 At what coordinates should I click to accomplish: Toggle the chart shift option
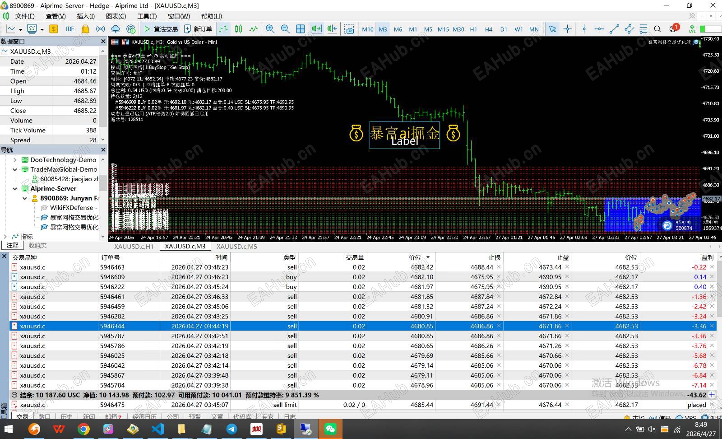[332, 29]
